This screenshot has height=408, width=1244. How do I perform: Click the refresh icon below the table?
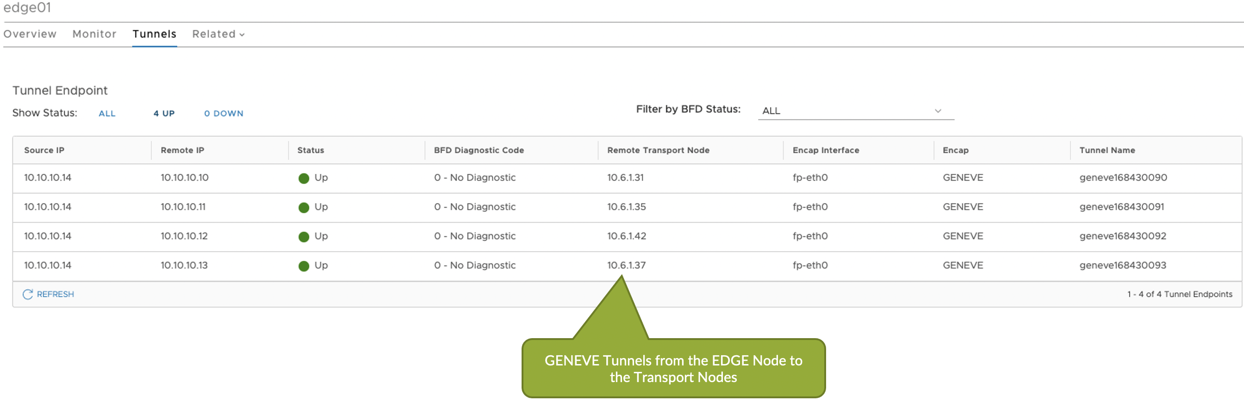pyautogui.click(x=27, y=294)
